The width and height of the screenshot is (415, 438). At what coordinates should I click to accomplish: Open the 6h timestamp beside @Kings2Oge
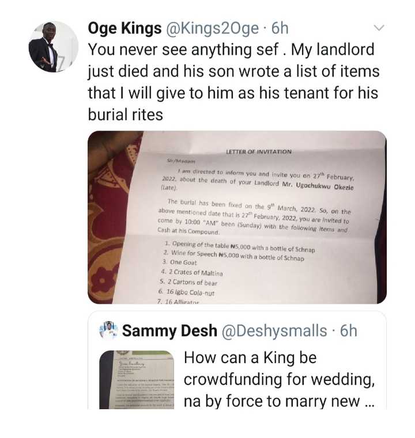[280, 28]
